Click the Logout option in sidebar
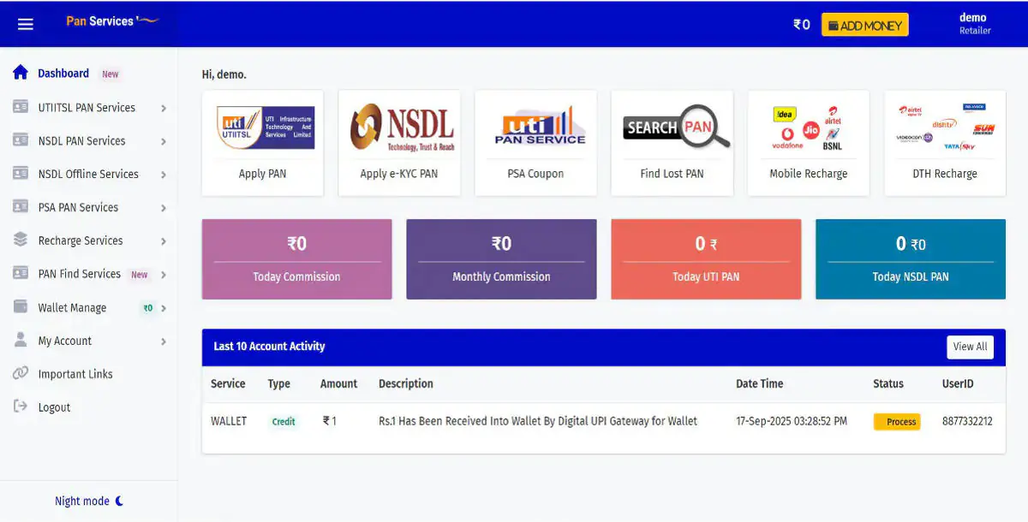 point(55,406)
